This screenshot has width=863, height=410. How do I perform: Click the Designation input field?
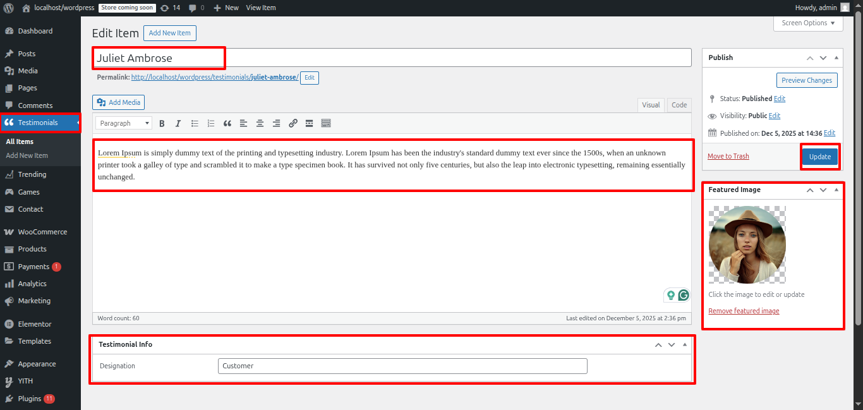pos(402,366)
